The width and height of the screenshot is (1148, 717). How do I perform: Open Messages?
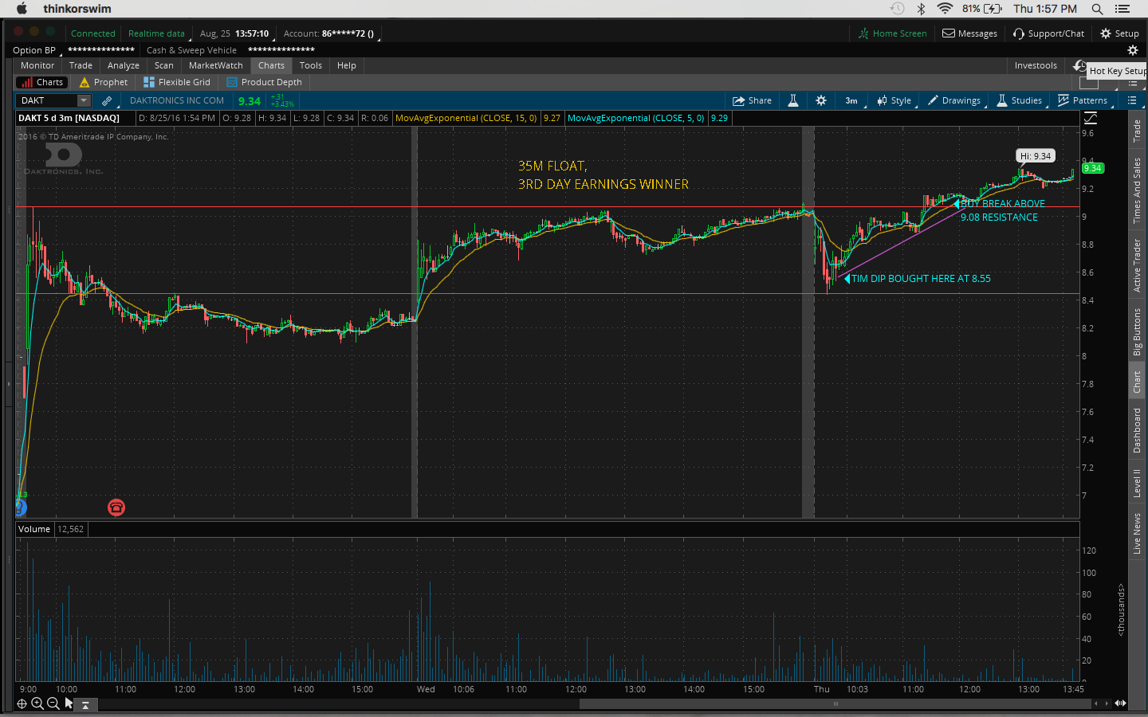coord(969,33)
